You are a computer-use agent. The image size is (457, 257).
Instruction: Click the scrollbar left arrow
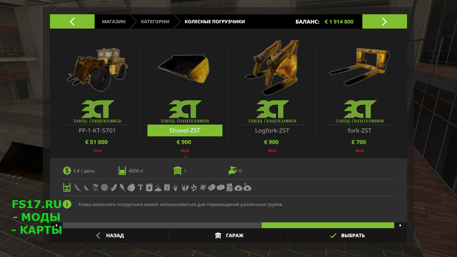click(x=56, y=225)
